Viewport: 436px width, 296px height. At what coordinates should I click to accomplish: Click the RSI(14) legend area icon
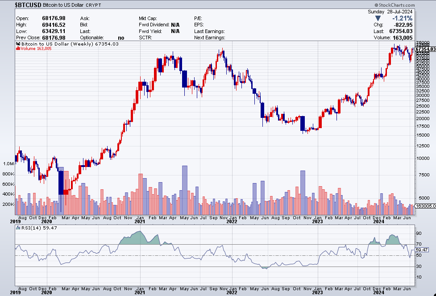coord(18,228)
